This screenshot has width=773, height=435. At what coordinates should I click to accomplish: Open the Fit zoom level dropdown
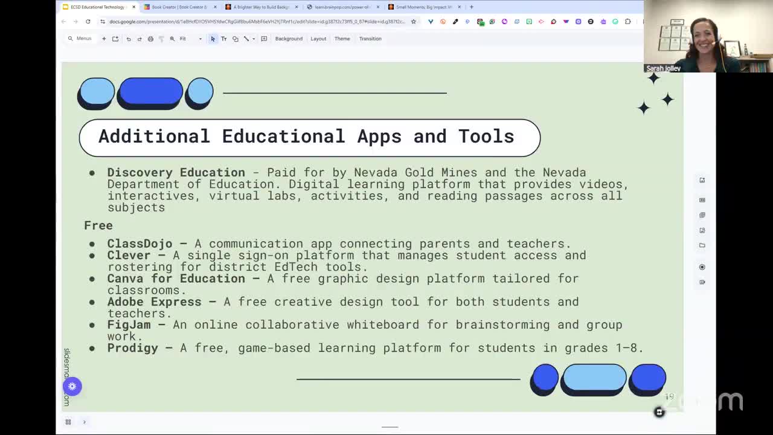[191, 39]
